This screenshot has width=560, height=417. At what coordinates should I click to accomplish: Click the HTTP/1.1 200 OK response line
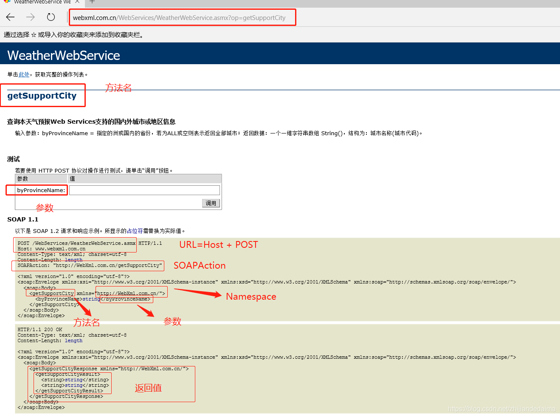(40, 329)
